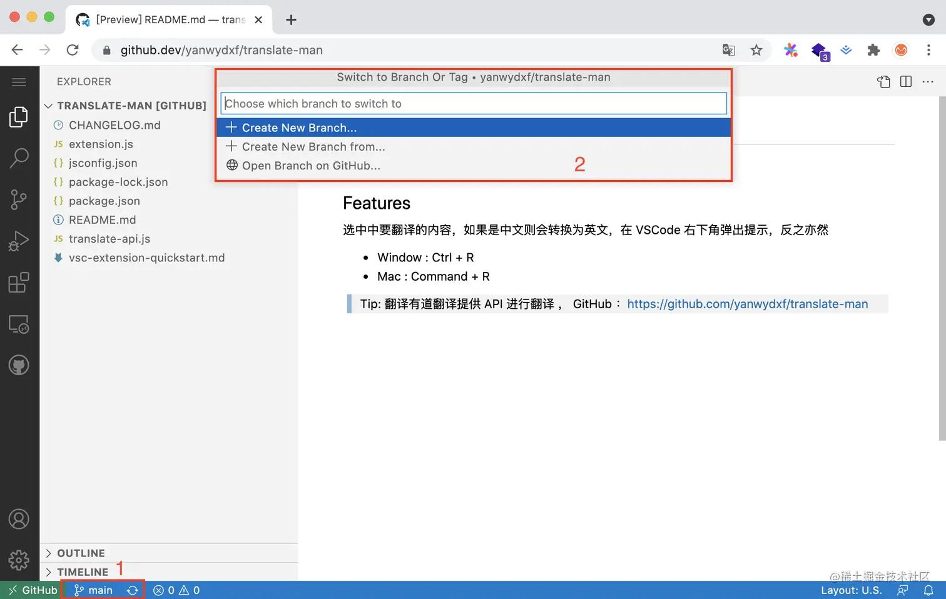Open the errors and warnings status item
This screenshot has height=599, width=946.
coord(176,590)
